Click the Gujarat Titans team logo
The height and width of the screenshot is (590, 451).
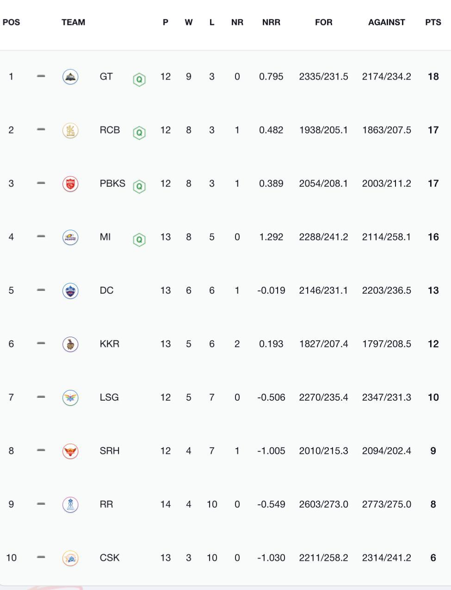point(70,77)
